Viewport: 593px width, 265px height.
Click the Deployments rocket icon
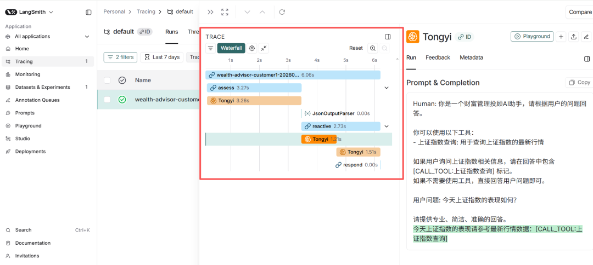(8, 152)
